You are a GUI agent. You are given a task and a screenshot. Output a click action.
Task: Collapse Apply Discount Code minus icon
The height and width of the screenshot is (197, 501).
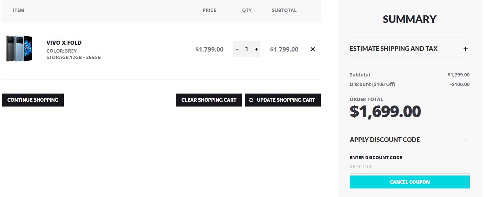(465, 140)
